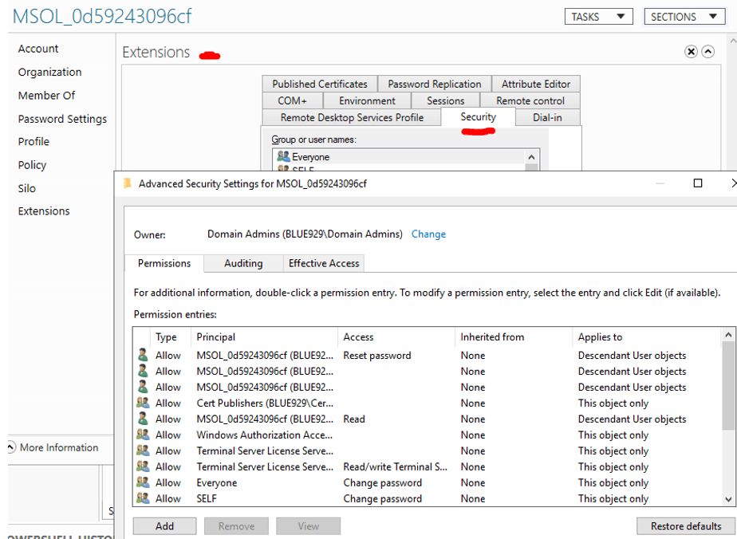
Task: Click the user icon on the Reset password entry
Action: point(143,356)
